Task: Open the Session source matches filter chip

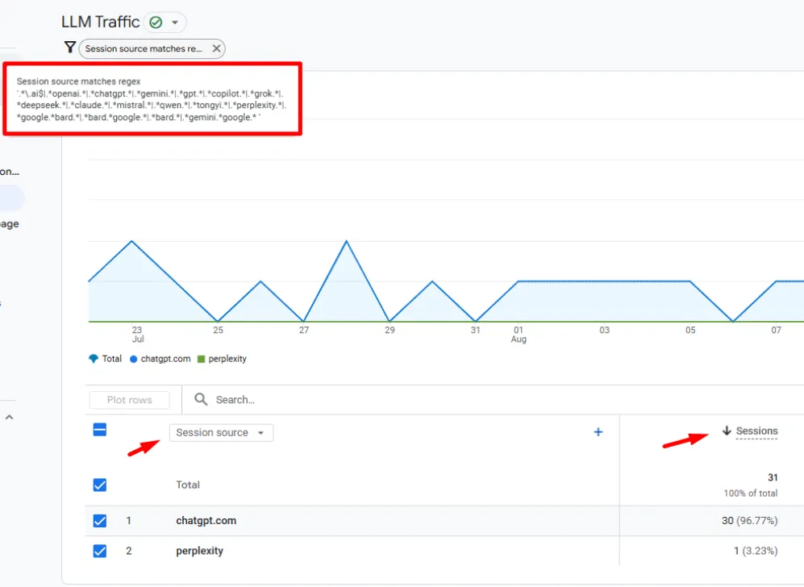Action: [x=144, y=48]
